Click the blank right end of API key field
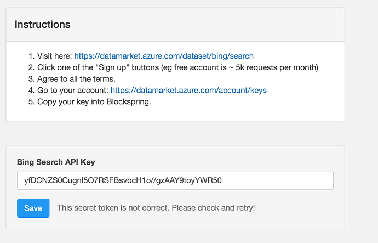 [x=277, y=180]
